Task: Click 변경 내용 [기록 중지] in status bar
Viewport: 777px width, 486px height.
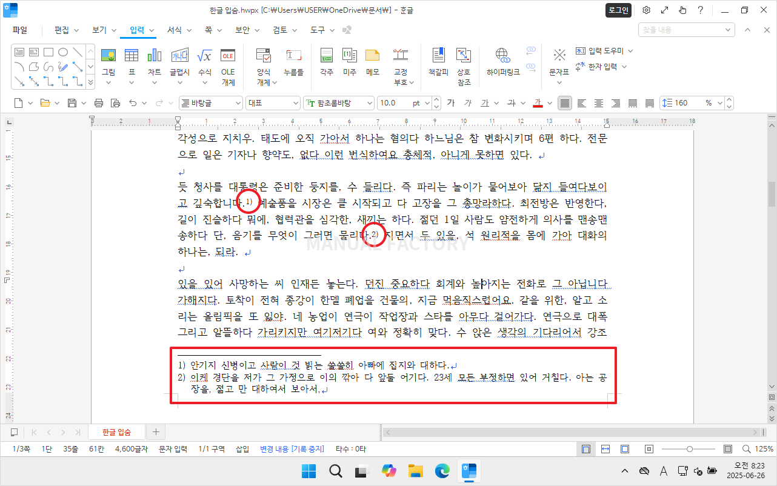Action: (292, 449)
